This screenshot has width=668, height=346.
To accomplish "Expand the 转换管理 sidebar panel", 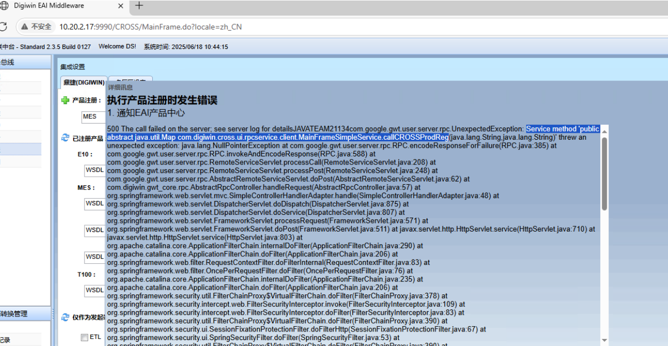I will [22, 314].
